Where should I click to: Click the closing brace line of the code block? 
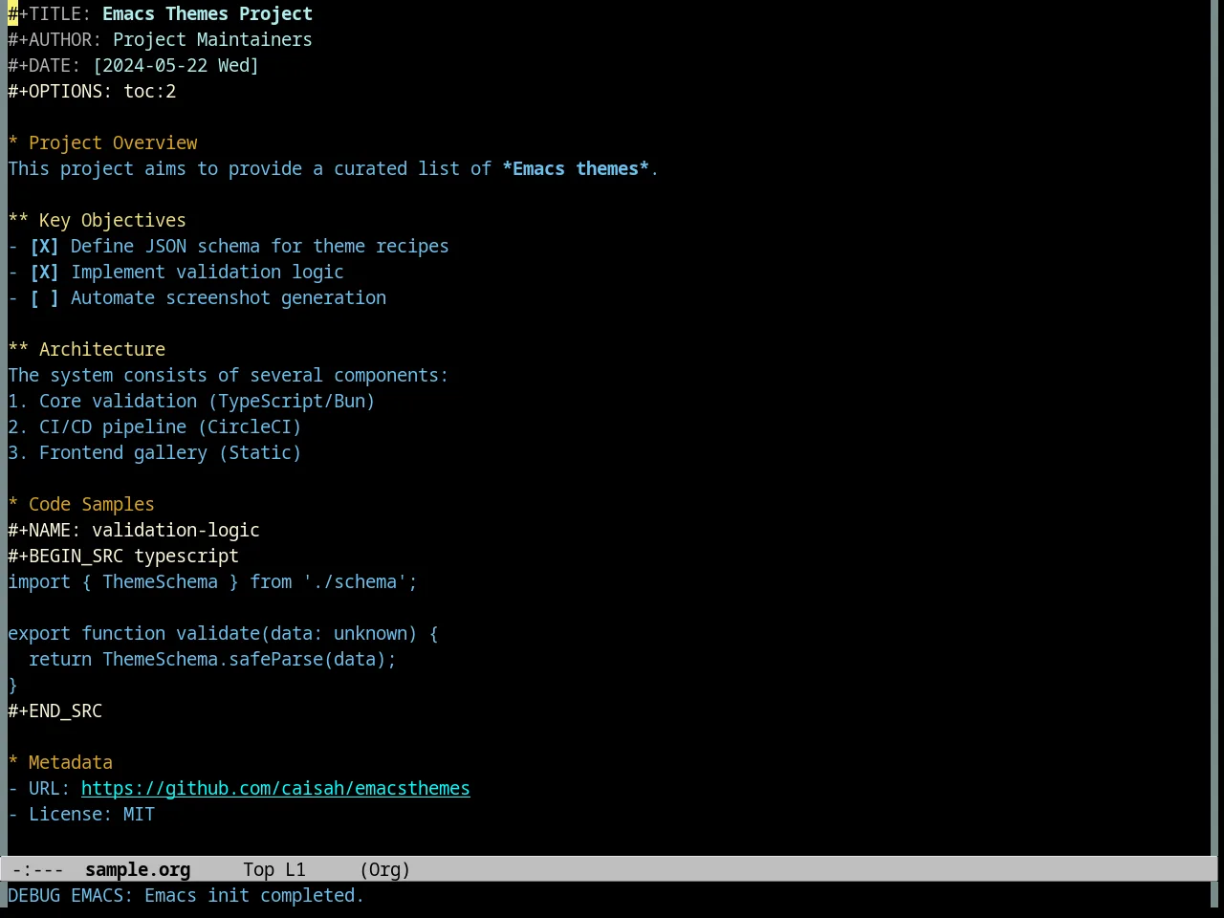point(13,686)
